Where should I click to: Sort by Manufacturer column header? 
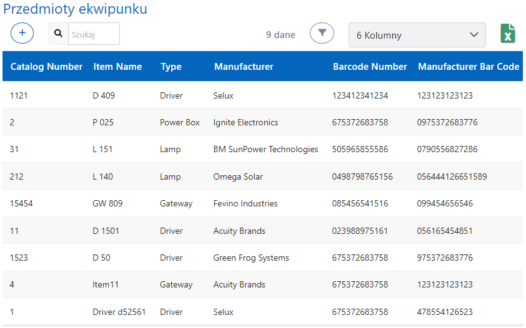(244, 67)
